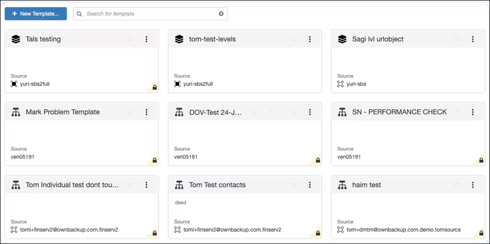Star the Tals testing template
490x244 pixels.
click(130, 39)
